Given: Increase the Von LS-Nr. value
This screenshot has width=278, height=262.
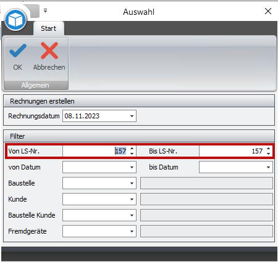Looking at the screenshot, I should [x=132, y=149].
